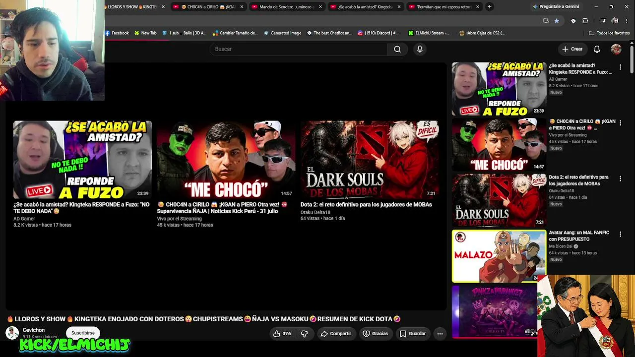Close the 'Permitan que mi esposa' tab
The height and width of the screenshot is (357, 635).
478,7
